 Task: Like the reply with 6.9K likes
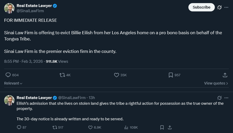pos(90,127)
